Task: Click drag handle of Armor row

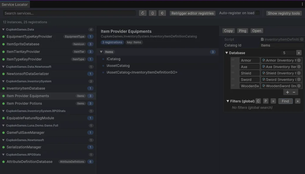Action: click(233, 60)
